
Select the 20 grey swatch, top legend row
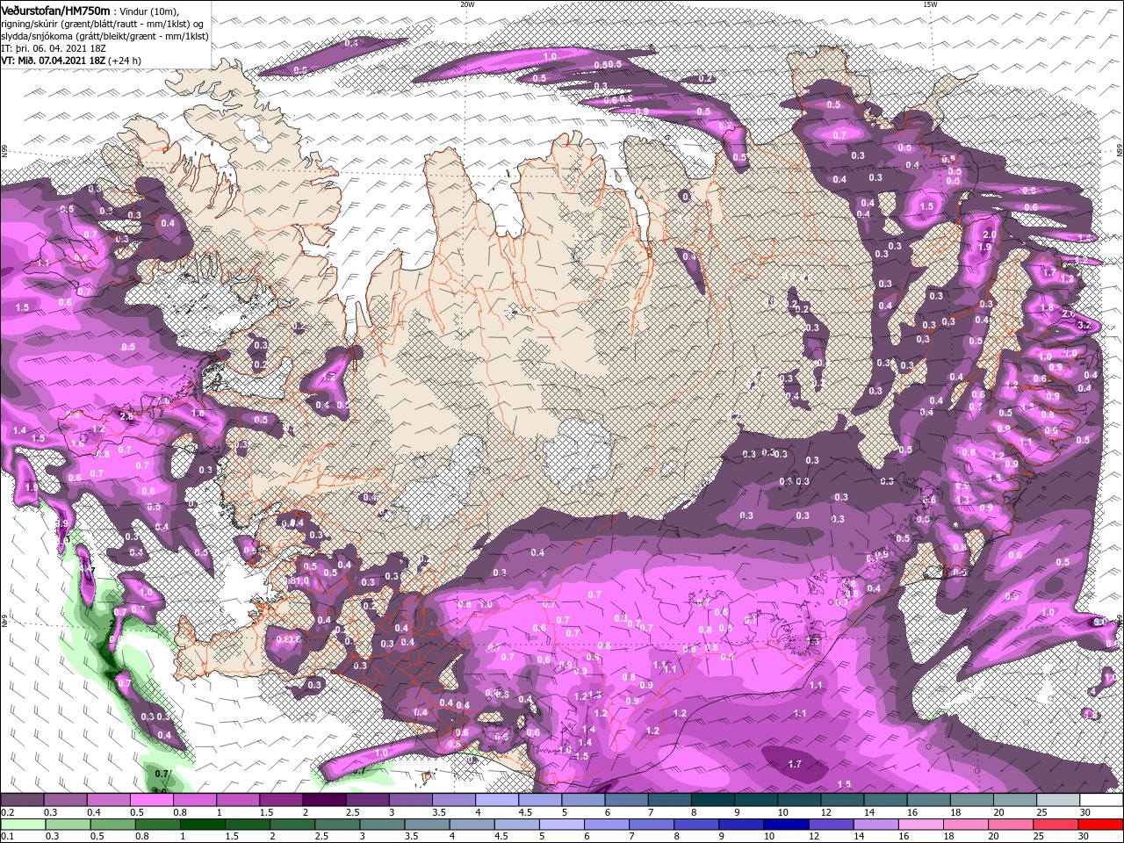(1015, 800)
